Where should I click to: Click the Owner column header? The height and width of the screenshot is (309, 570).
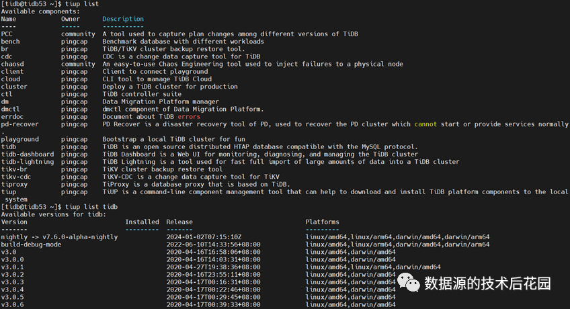[x=71, y=19]
